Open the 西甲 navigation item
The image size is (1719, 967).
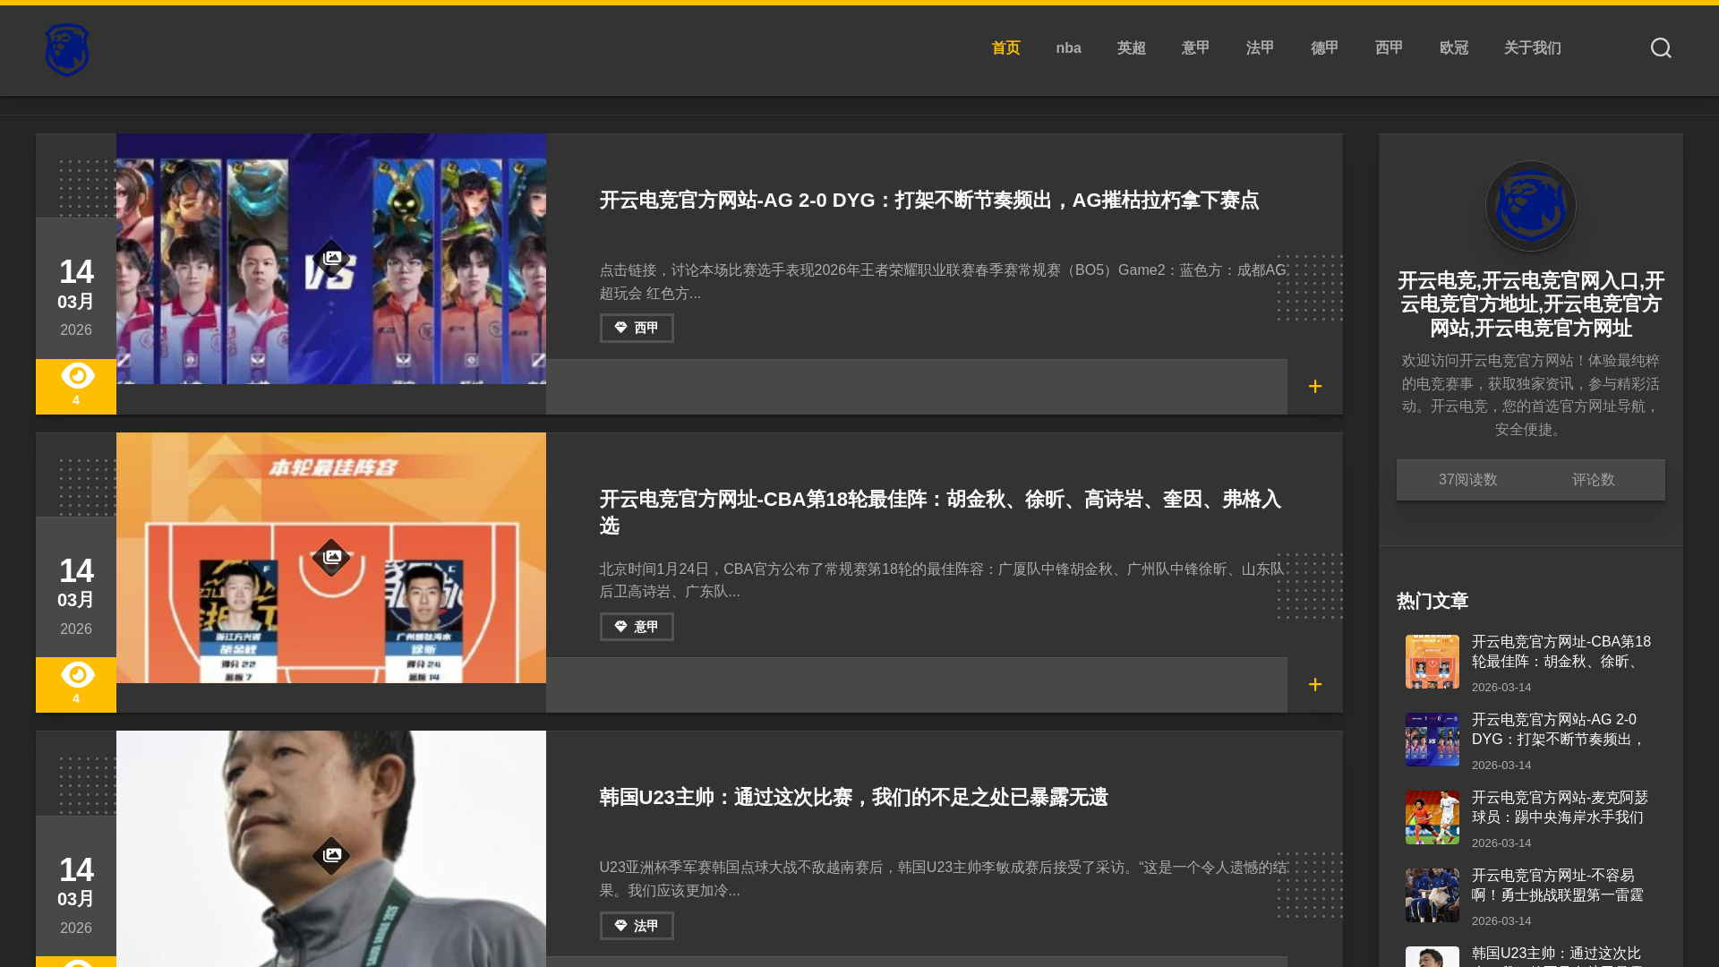[x=1389, y=48]
